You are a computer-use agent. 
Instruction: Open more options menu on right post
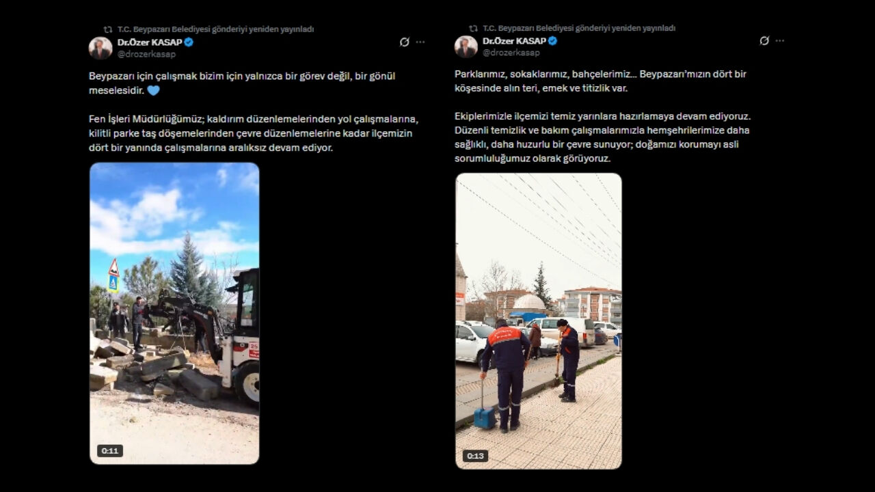point(780,41)
